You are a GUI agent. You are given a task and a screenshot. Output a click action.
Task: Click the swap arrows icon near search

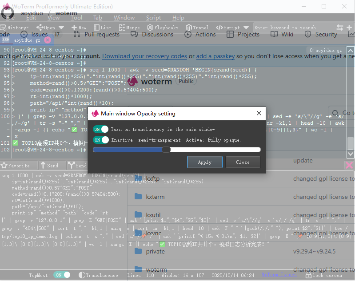click(339, 28)
